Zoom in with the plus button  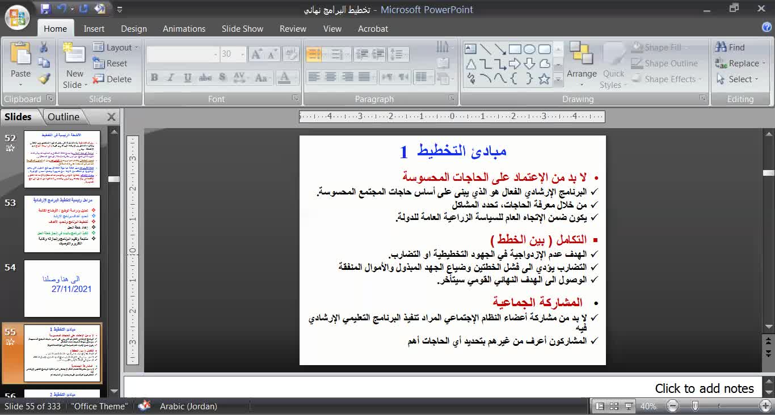(x=765, y=406)
